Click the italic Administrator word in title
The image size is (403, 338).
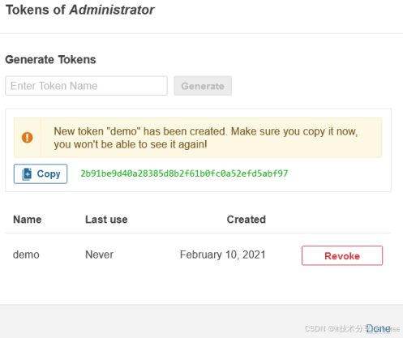pyautogui.click(x=112, y=10)
